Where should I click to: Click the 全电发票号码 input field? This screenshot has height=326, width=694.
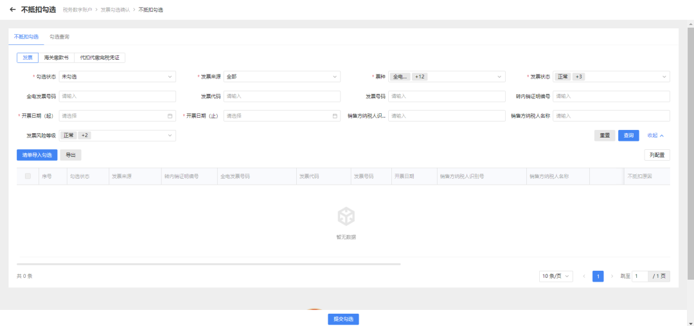tap(117, 96)
